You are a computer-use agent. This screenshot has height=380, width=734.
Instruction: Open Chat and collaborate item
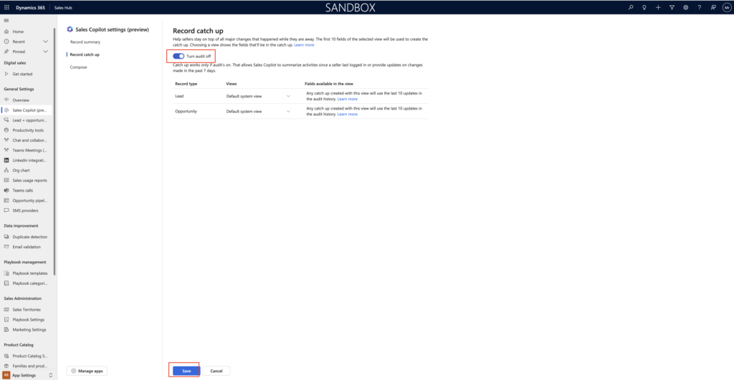(x=27, y=140)
